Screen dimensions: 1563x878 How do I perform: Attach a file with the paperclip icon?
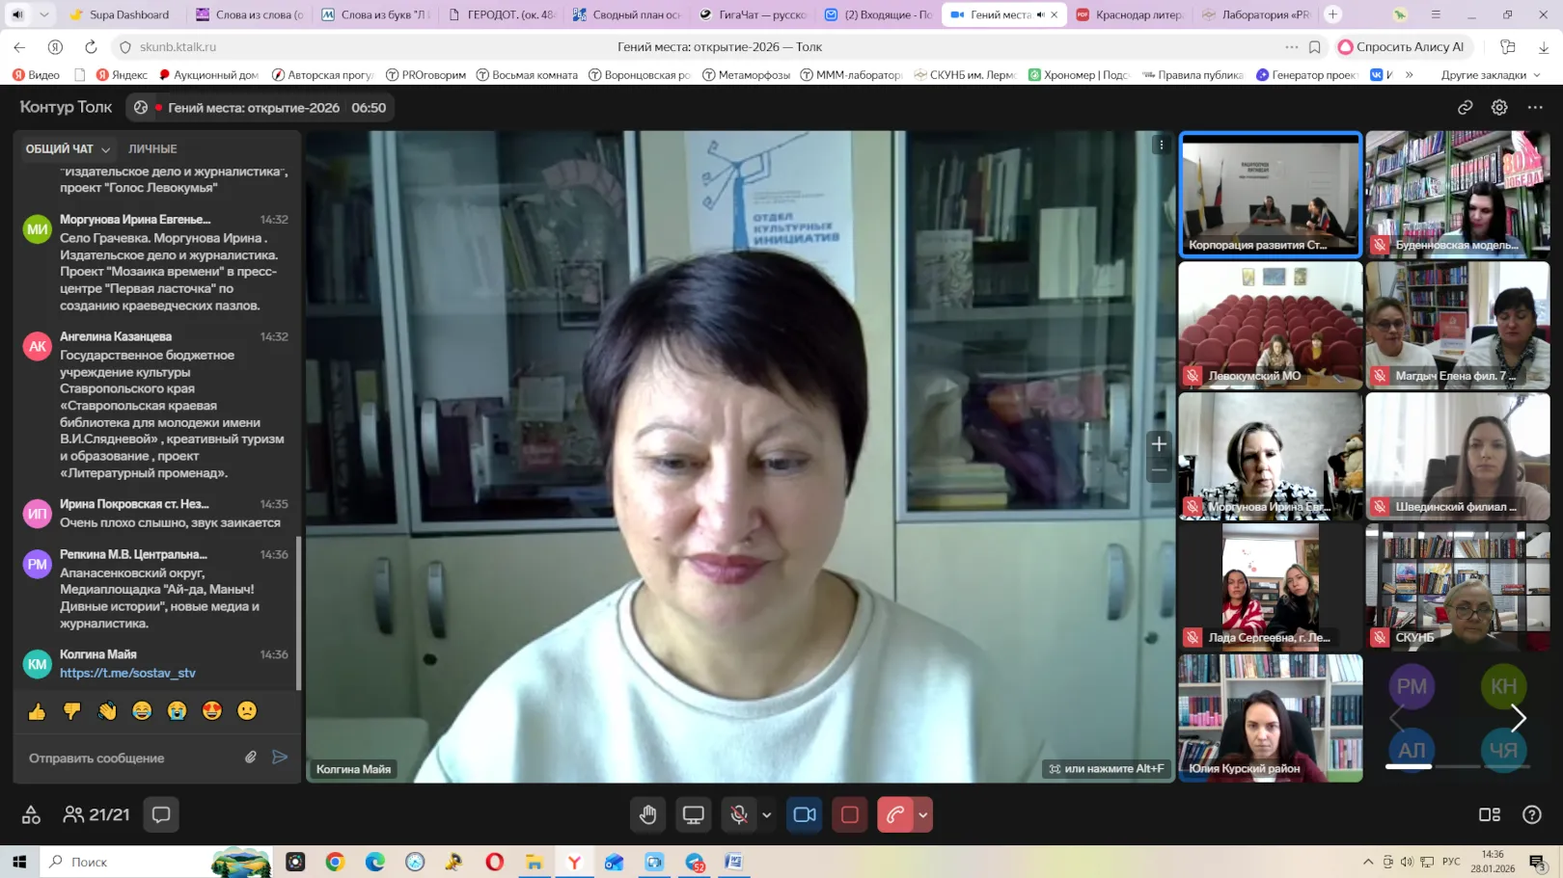click(251, 758)
